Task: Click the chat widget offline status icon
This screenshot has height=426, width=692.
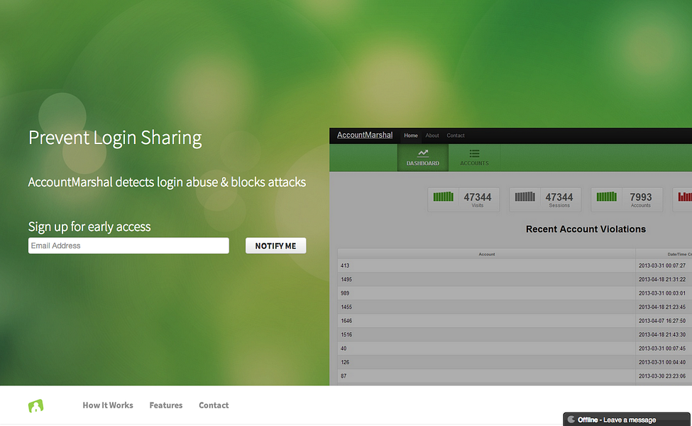Action: pos(571,420)
